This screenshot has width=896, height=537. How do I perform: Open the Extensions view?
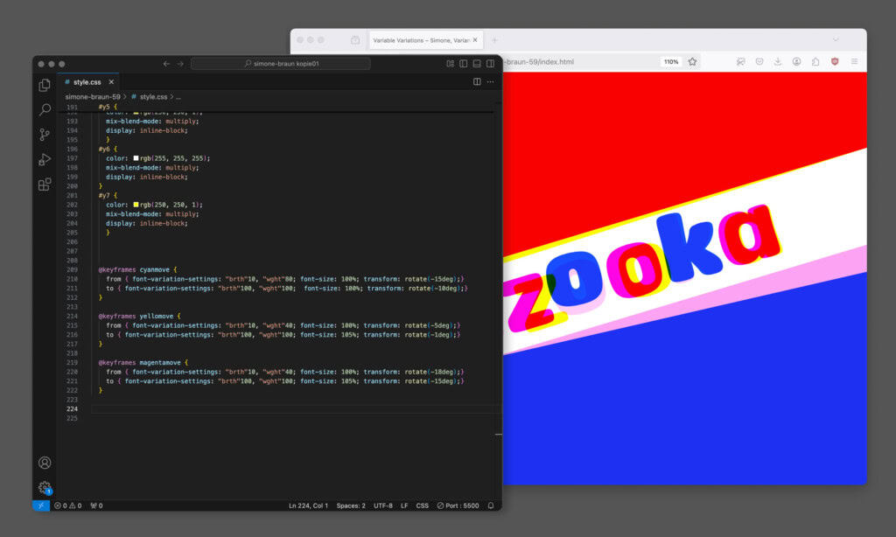click(45, 185)
